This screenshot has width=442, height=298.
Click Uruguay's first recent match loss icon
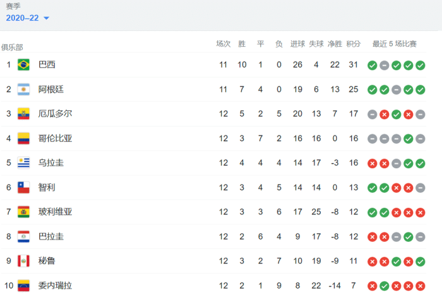tap(373, 163)
